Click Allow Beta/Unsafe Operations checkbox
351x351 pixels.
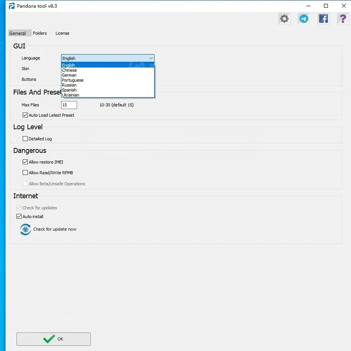(x=25, y=183)
